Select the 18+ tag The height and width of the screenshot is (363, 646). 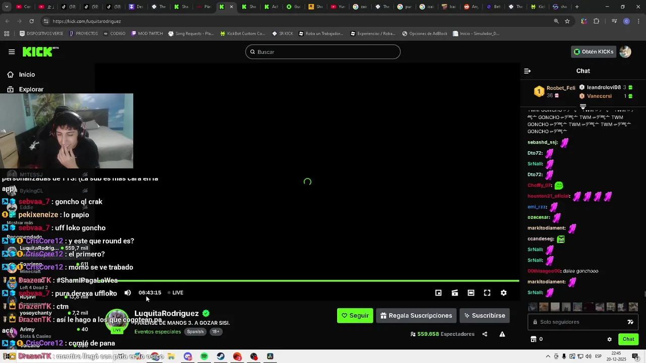216,332
